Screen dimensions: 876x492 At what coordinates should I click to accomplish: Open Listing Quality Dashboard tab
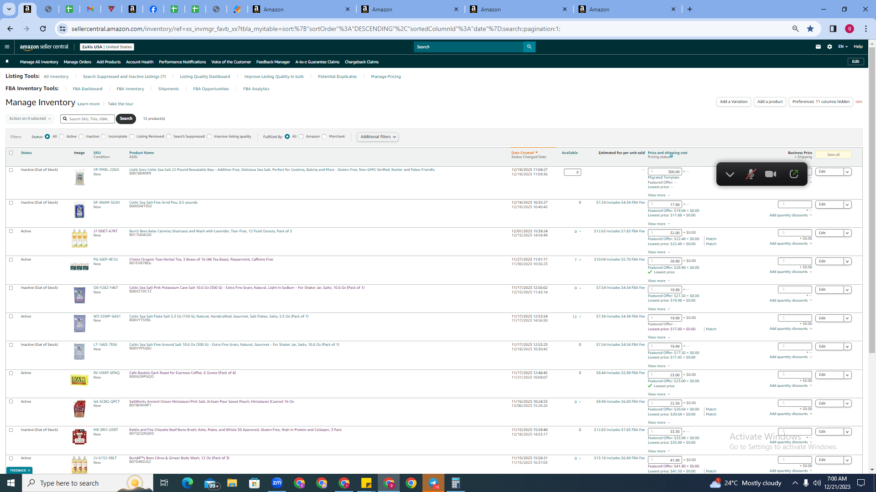pos(205,77)
